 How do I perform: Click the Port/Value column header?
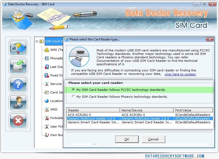point(193,110)
